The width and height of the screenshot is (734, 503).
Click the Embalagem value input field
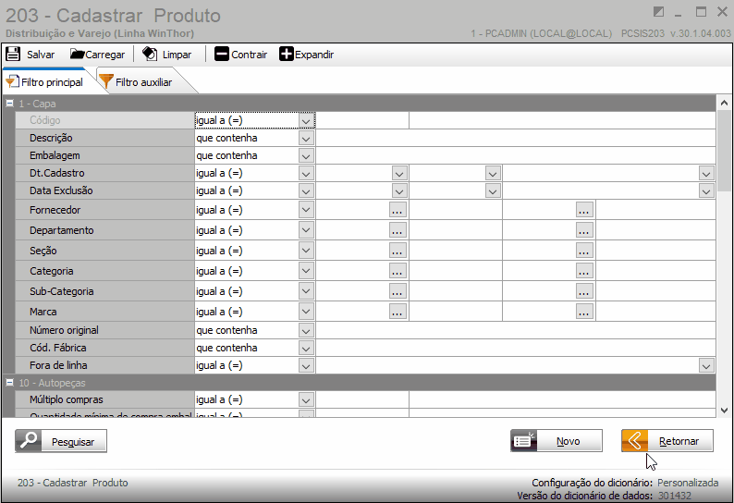pos(516,155)
